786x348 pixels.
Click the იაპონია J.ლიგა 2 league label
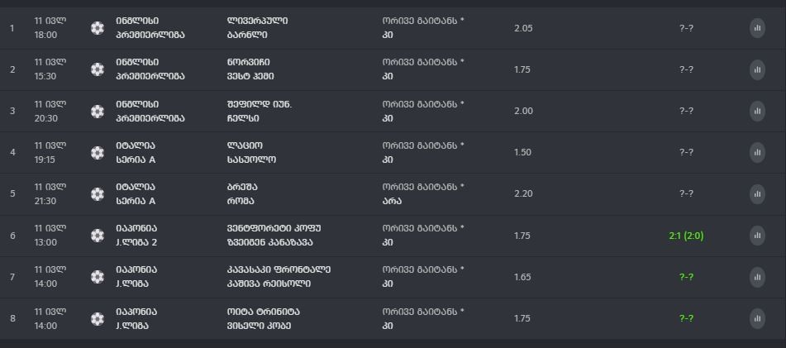pyautogui.click(x=137, y=236)
